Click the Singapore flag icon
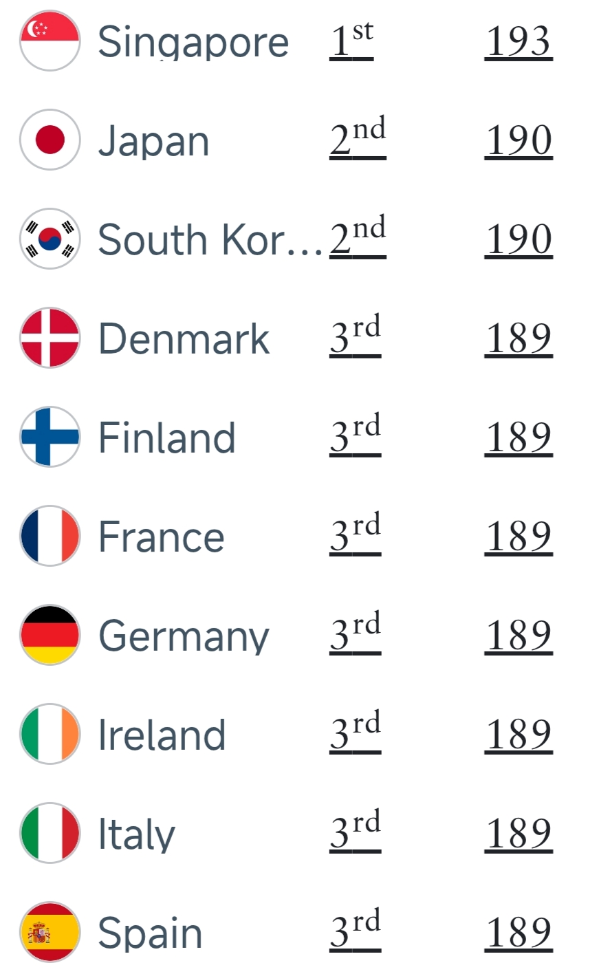 coord(50,41)
